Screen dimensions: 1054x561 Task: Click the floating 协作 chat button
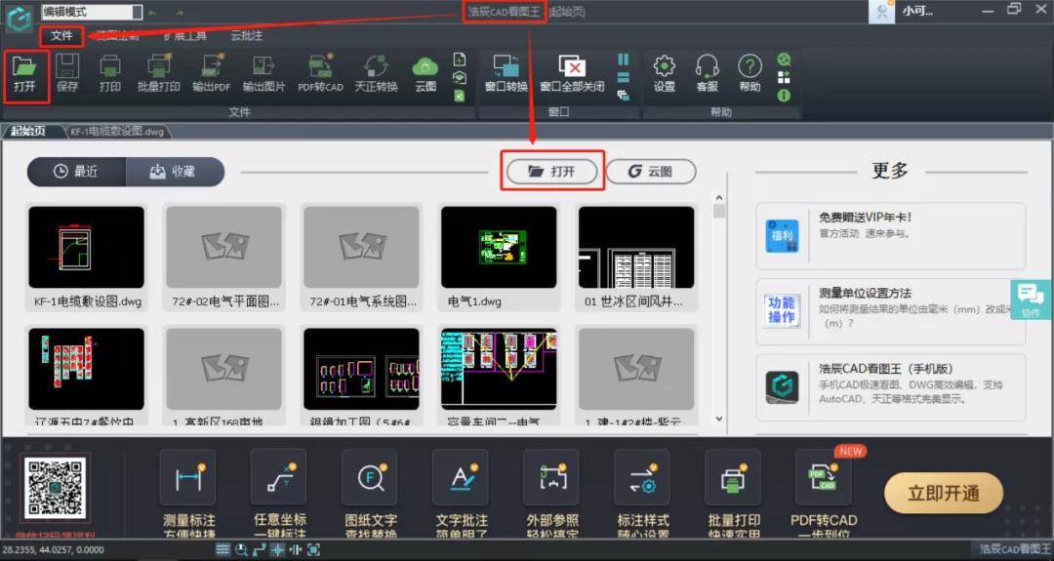click(x=1031, y=299)
